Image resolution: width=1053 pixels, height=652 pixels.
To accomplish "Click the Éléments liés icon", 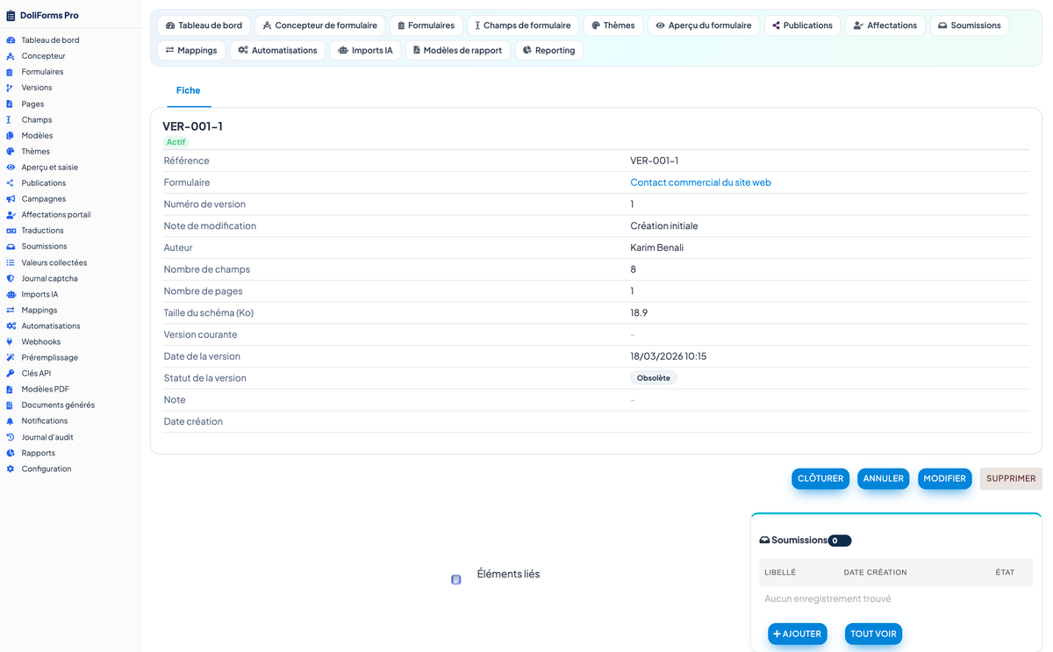I will coord(456,579).
